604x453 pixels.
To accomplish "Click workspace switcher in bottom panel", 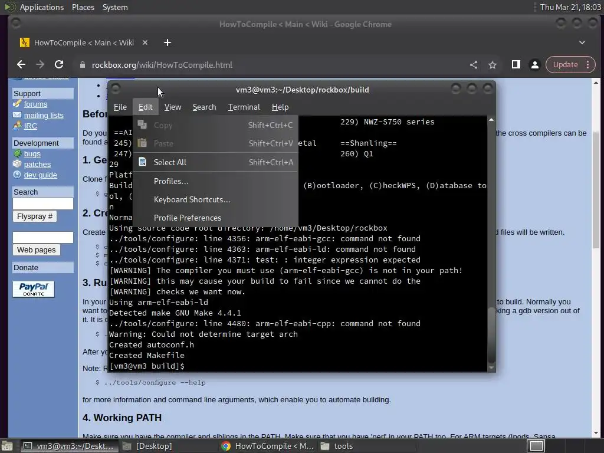I will pyautogui.click(x=536, y=446).
